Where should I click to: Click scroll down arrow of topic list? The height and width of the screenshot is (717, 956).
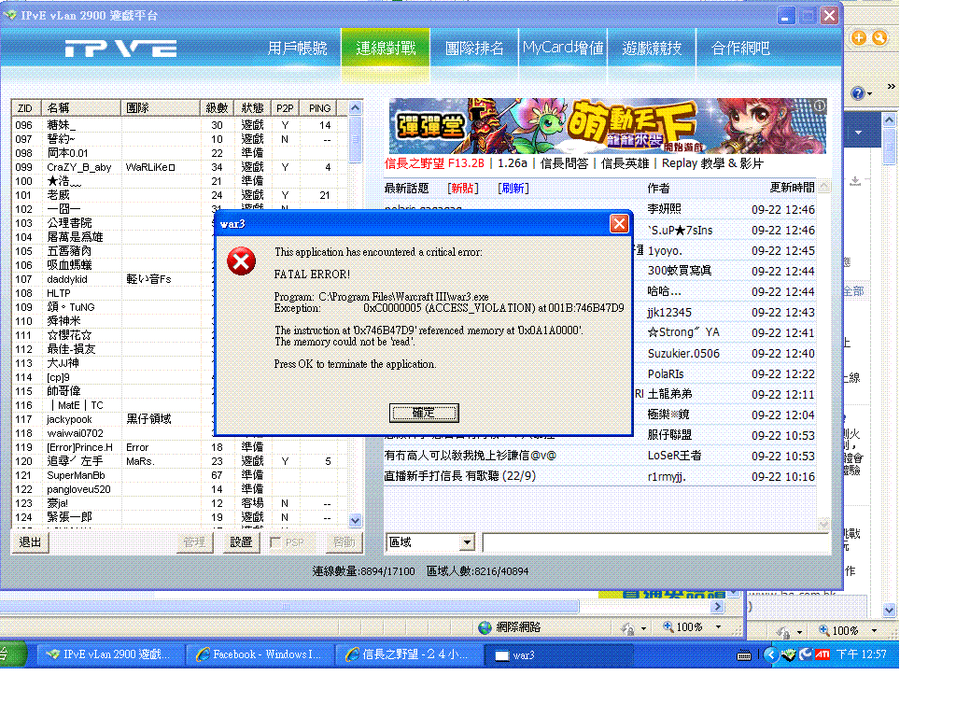pos(823,524)
